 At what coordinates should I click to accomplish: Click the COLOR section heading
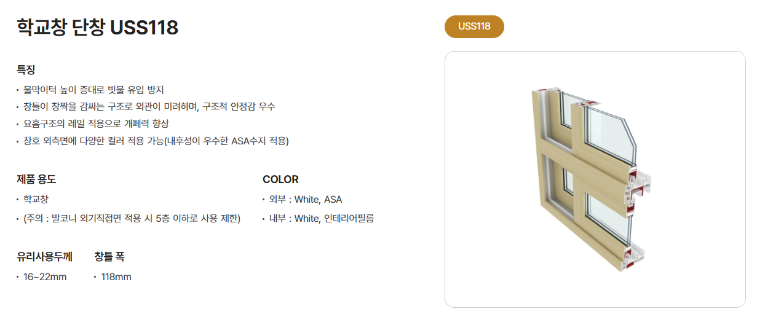coord(280,179)
